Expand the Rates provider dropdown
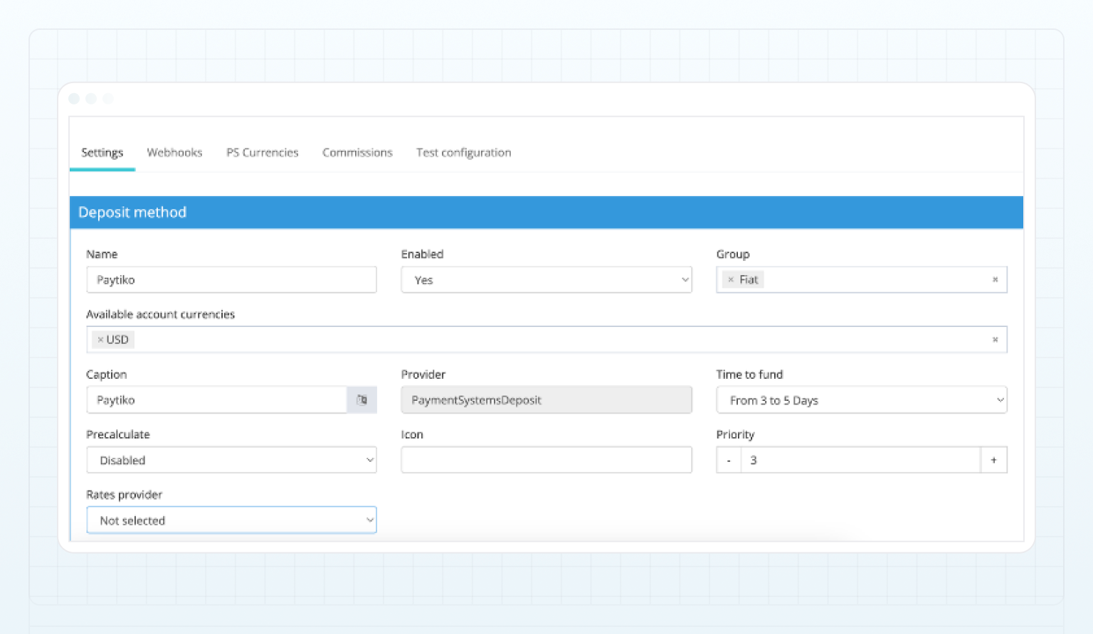Screen dimensions: 1093x634 (x=231, y=520)
